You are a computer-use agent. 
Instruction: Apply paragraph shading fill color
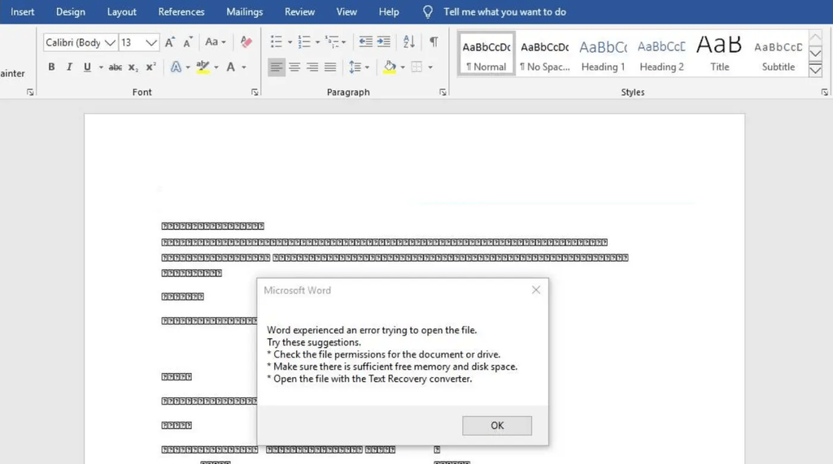(x=390, y=67)
